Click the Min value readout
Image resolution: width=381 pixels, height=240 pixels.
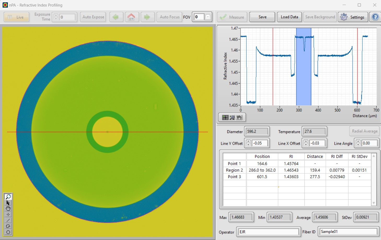click(279, 217)
